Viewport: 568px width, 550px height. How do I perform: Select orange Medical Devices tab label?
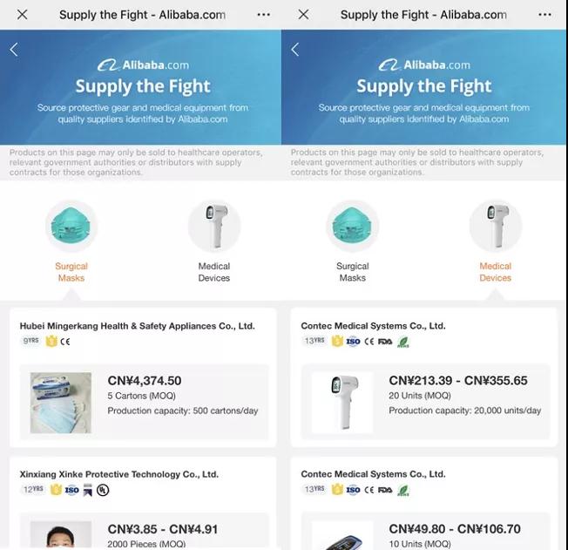495,272
